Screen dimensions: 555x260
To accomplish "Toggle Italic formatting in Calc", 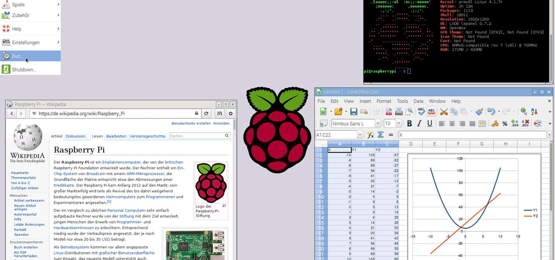I will click(x=419, y=123).
